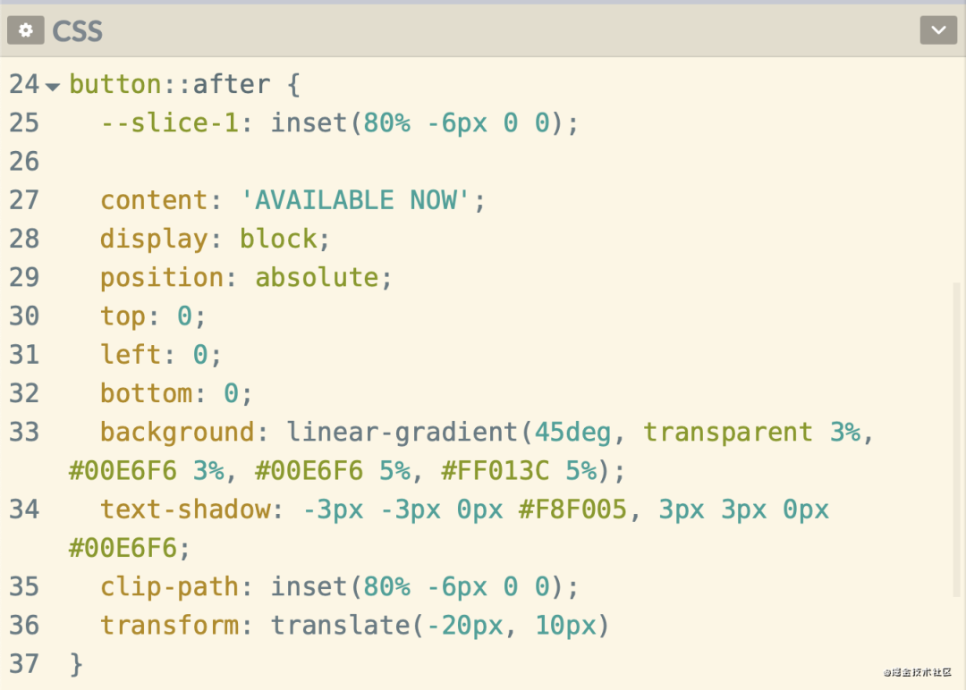966x690 pixels.
Task: Click the 45deg gradient angle value
Action: (572, 433)
